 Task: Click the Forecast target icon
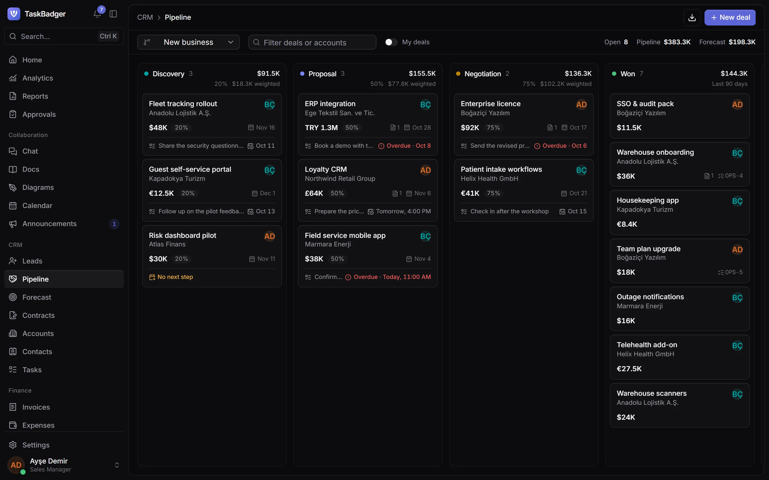pyautogui.click(x=13, y=297)
